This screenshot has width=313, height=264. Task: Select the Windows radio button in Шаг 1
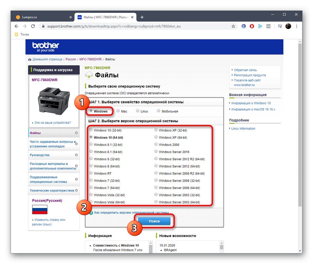click(x=91, y=111)
